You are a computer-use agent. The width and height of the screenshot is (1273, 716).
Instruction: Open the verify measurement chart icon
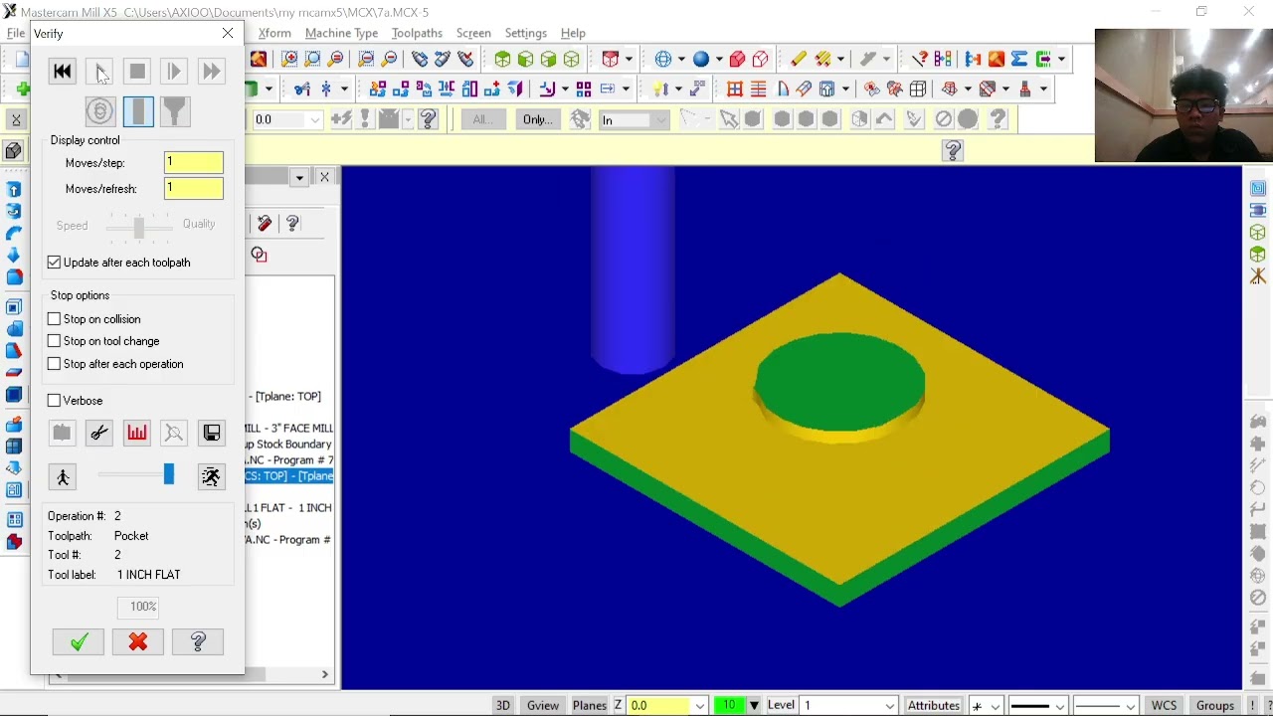137,433
